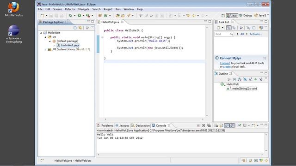Open the New Java Class dropdown arrow
Image resolution: width=296 pixels, height=166 pixels.
point(110,16)
